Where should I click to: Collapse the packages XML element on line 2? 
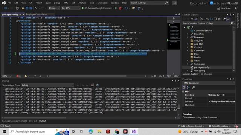tap(17, 21)
